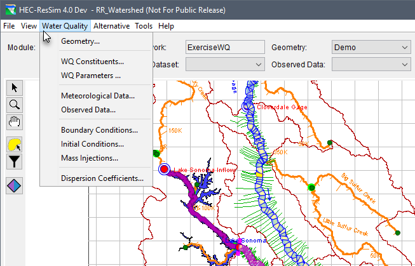Click the 150K stream station label
This screenshot has width=415, height=266.
175,131
